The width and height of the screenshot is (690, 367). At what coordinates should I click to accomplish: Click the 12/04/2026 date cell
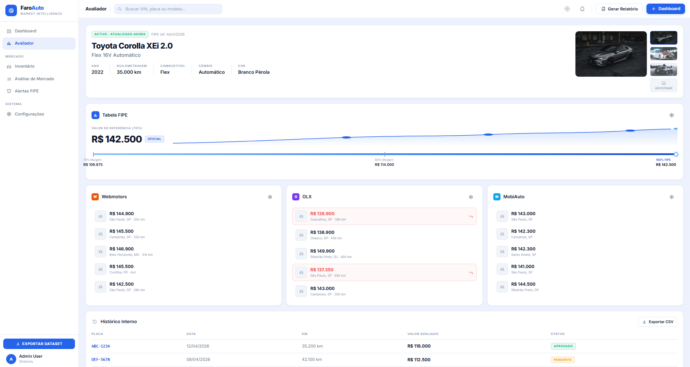click(x=198, y=346)
